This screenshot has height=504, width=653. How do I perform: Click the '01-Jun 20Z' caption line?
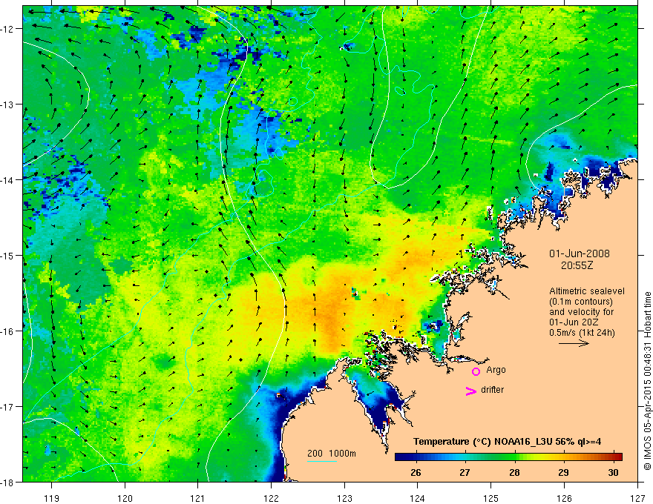click(576, 322)
